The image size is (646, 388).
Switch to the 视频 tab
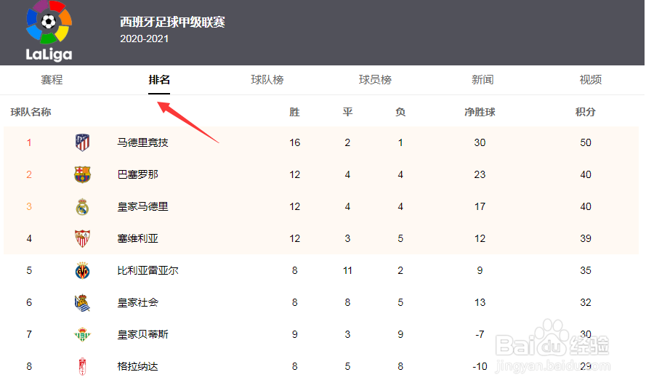point(590,79)
